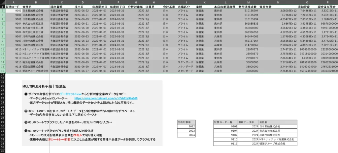Select column N header
The width and height of the screenshot is (338, 153).
[278, 2]
